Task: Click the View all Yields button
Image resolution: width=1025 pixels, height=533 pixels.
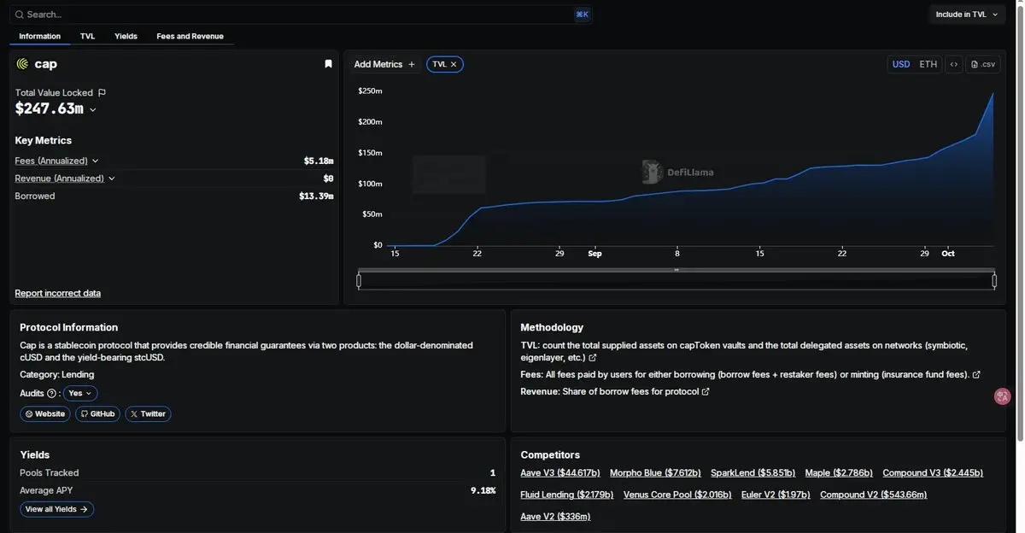Action: coord(56,509)
